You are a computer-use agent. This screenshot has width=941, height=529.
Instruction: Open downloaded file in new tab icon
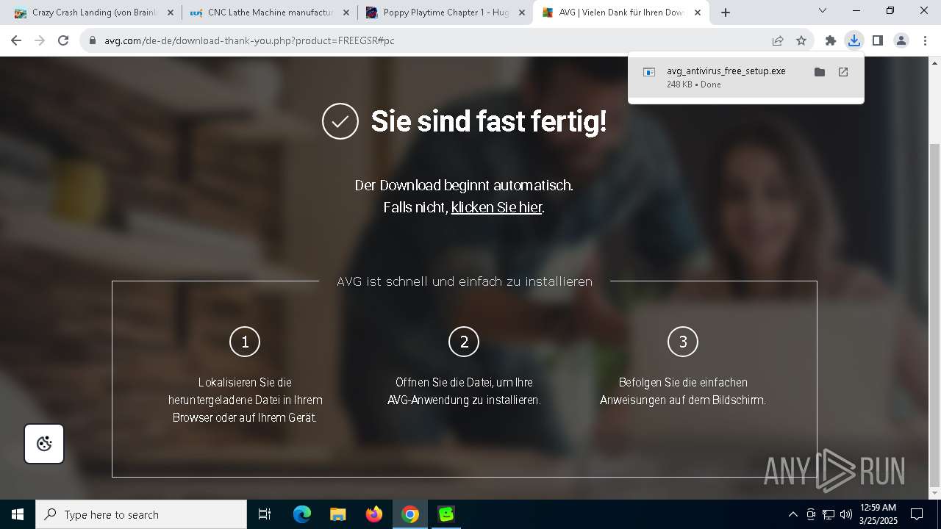point(843,72)
